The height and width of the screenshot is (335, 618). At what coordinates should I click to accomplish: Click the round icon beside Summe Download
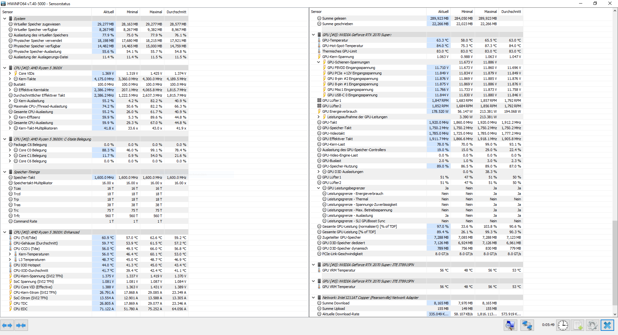319,303
